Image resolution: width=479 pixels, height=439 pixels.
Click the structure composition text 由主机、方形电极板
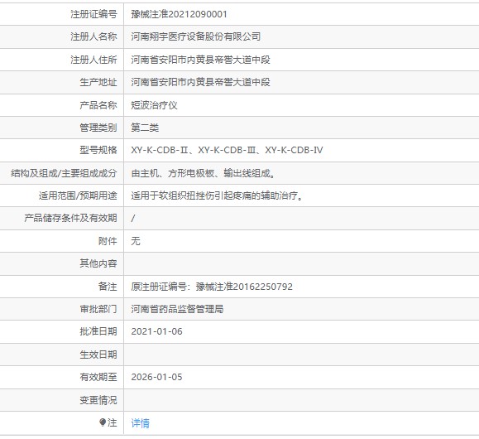(x=173, y=173)
